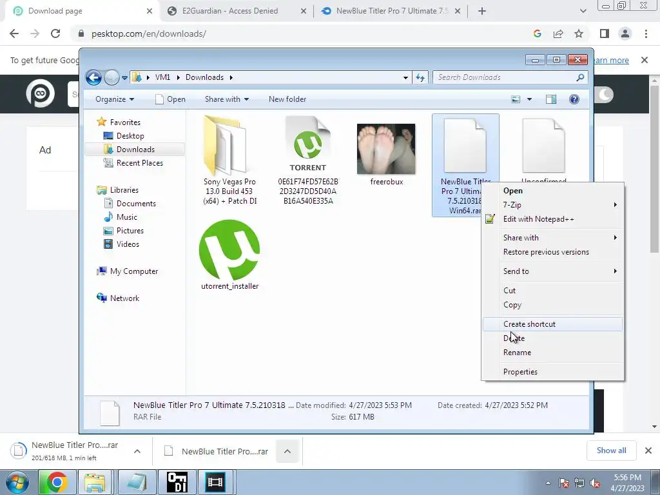Choose Create shortcut in the context menu
660x495 pixels.
pyautogui.click(x=552, y=324)
